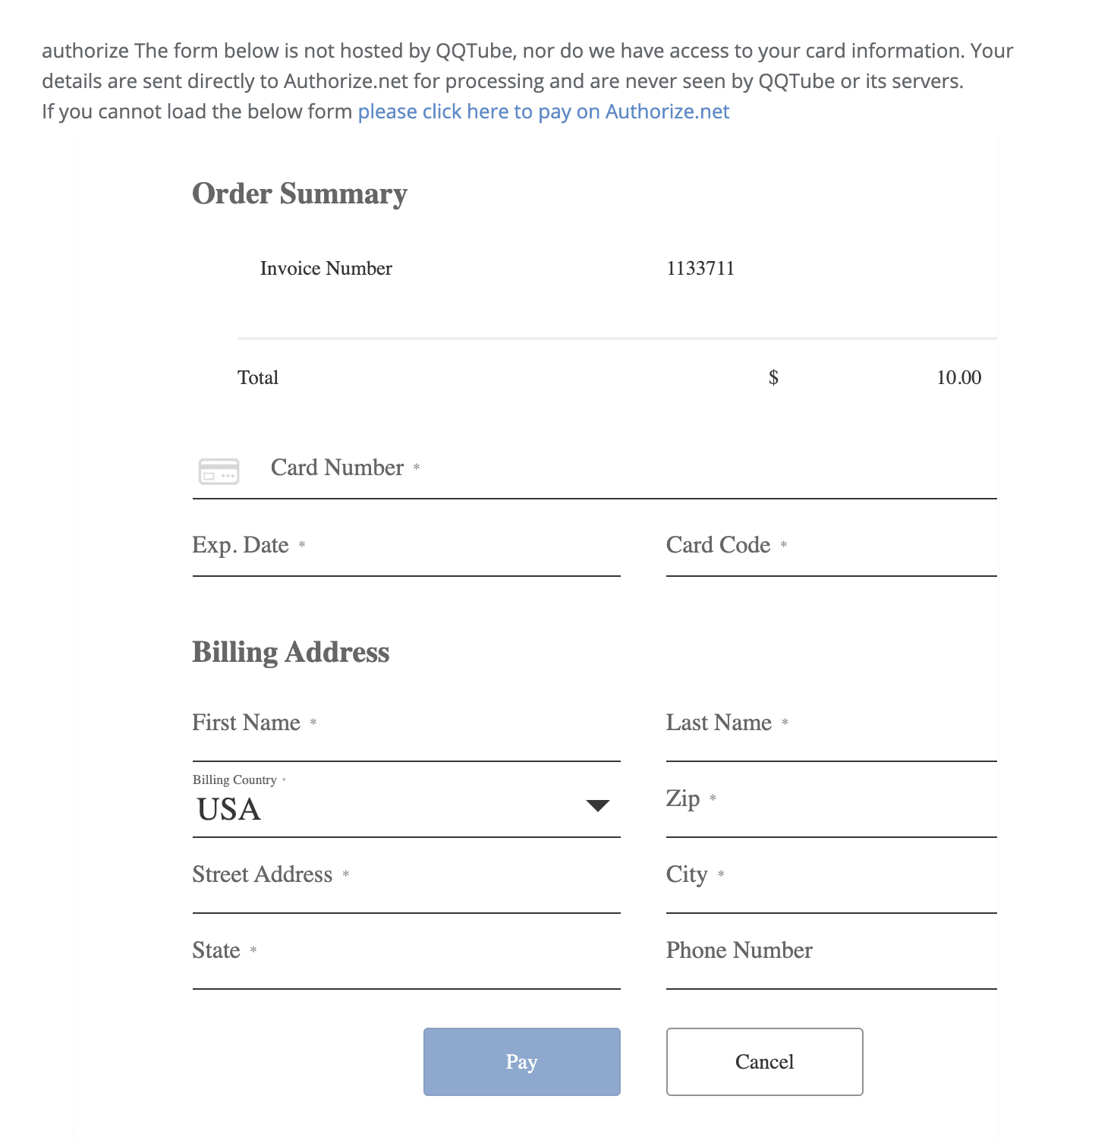This screenshot has width=1114, height=1137.
Task: Focus the Exp. Date field
Action: coord(406,546)
